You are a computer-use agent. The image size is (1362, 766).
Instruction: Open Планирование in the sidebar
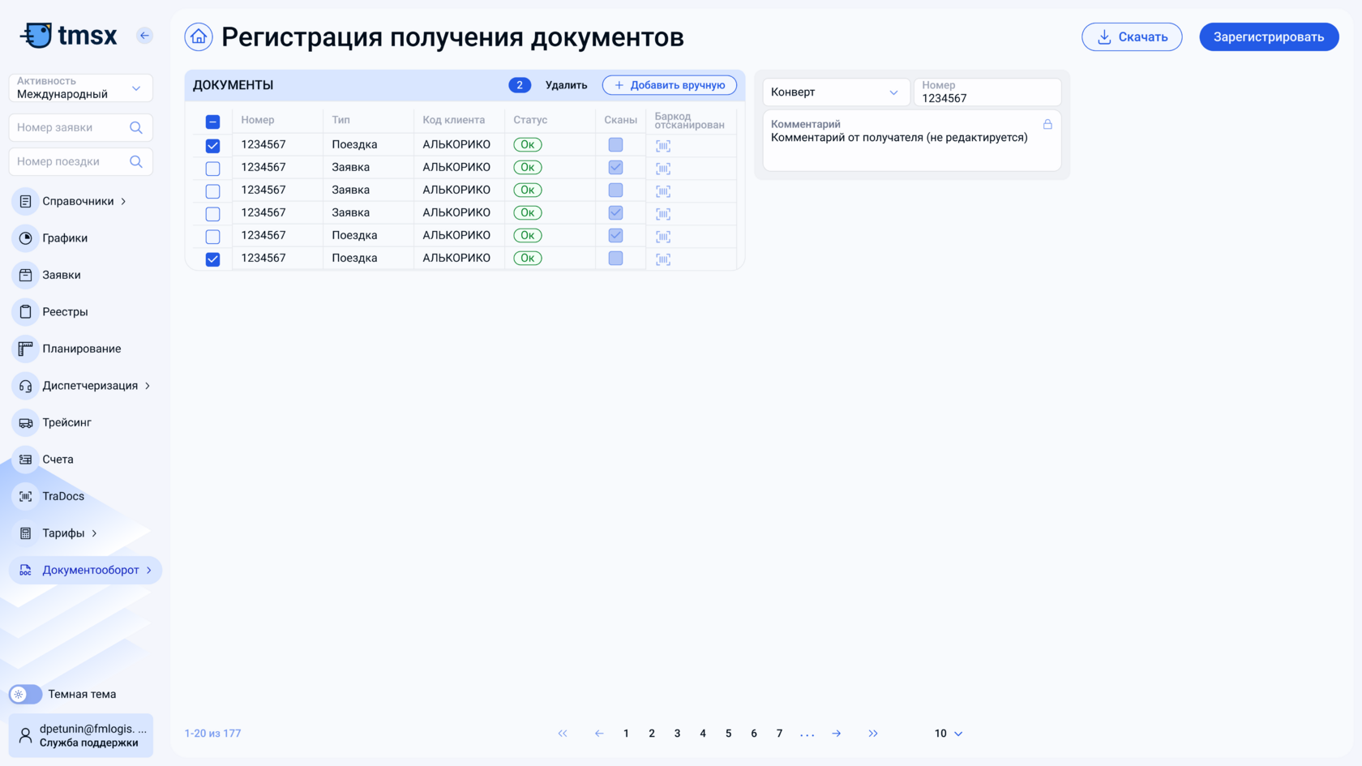81,349
